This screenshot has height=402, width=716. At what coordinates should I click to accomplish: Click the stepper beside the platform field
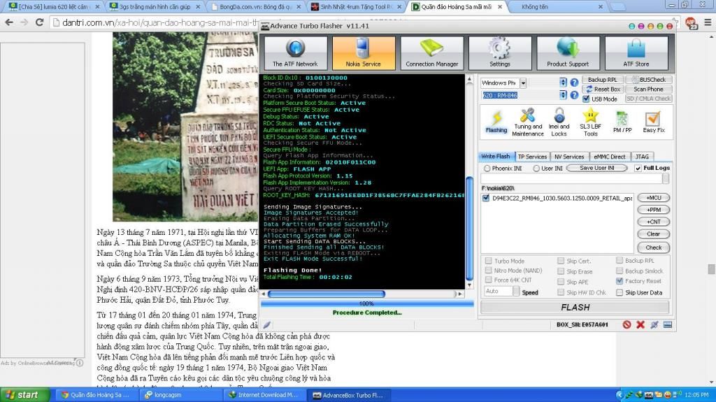pos(563,82)
